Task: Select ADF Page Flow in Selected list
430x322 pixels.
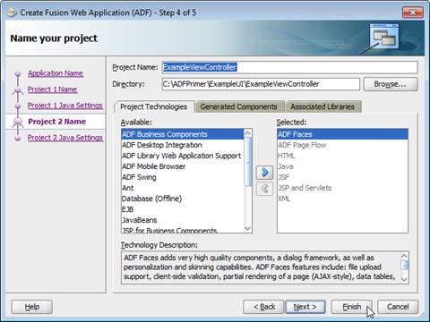Action: pos(342,145)
